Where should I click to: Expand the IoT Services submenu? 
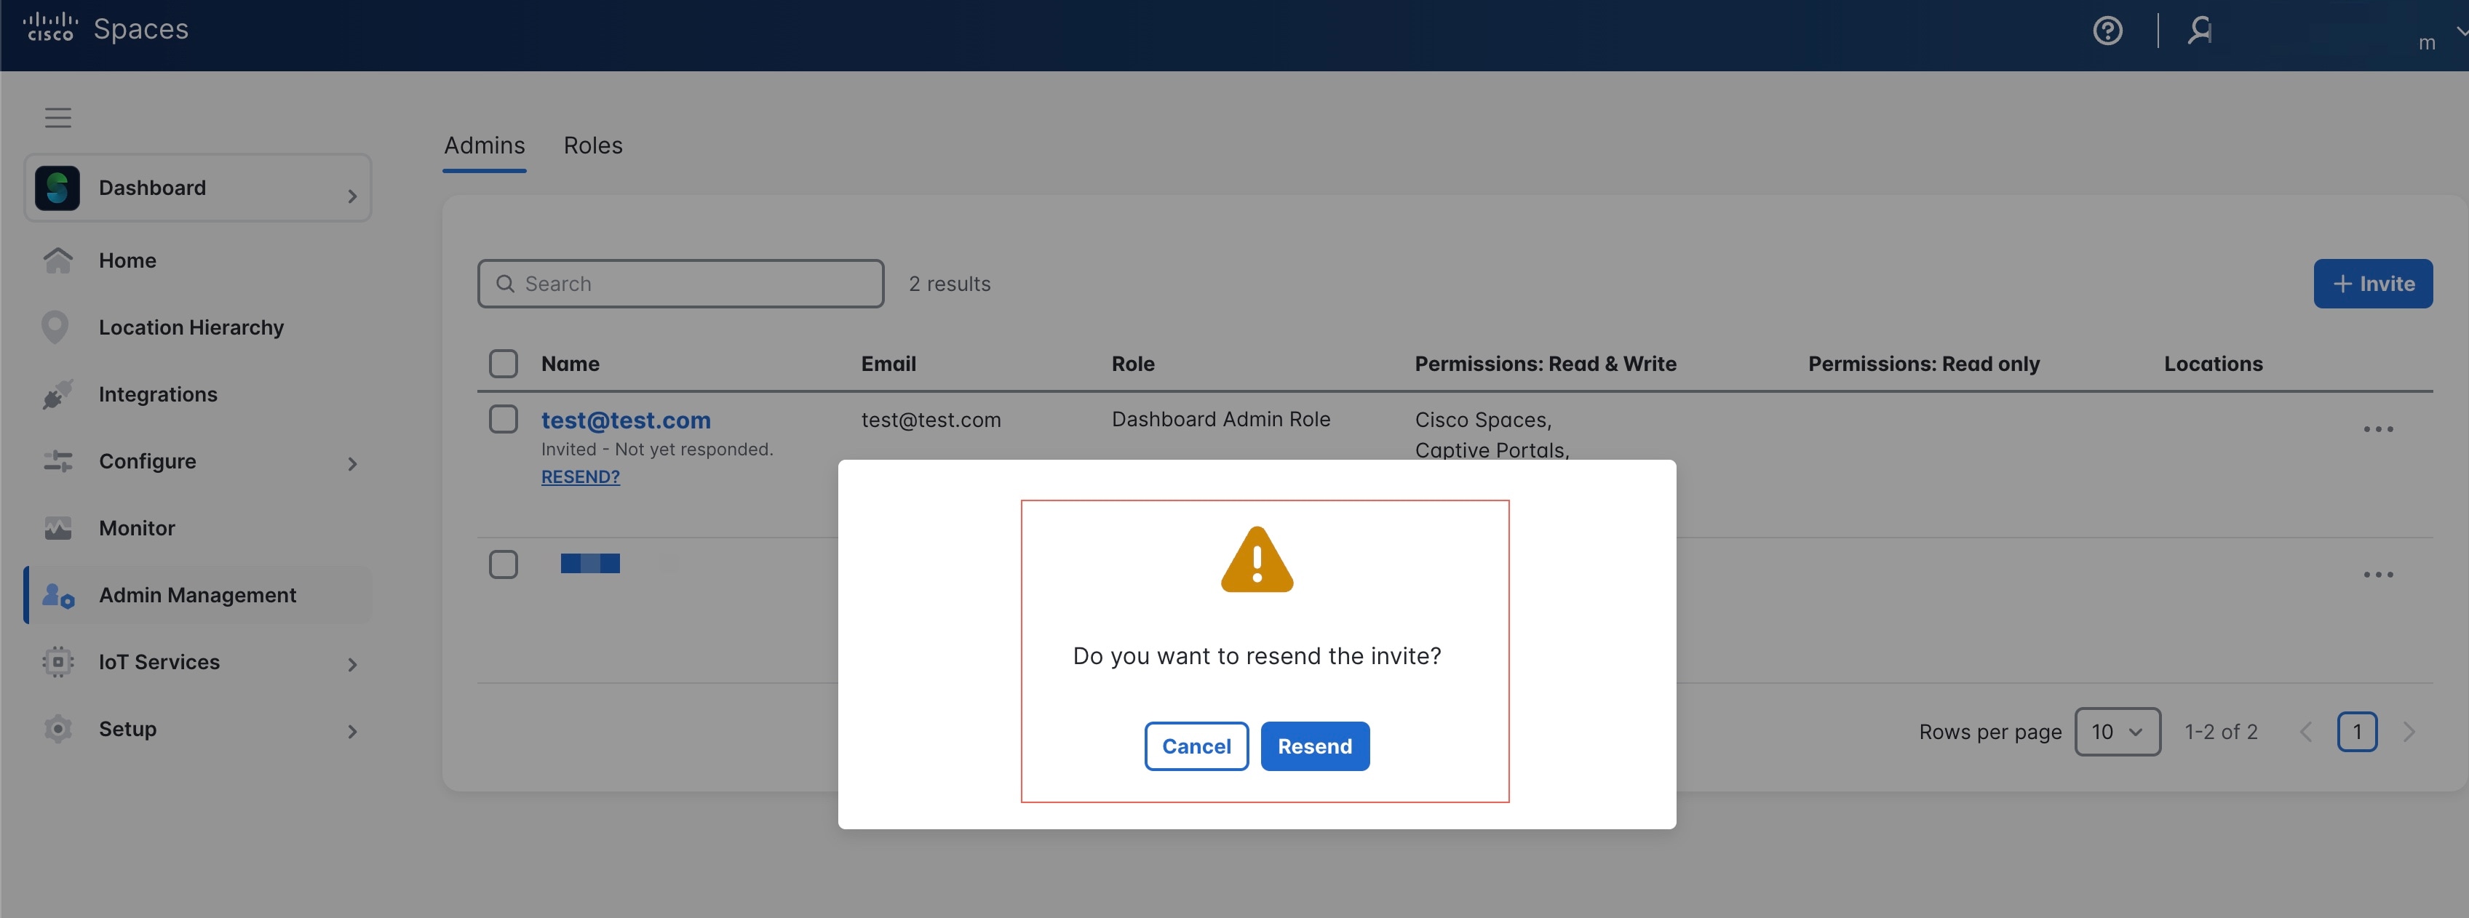tap(351, 664)
